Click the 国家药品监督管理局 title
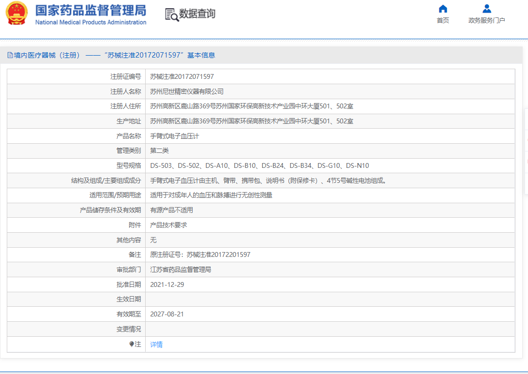Screen dimensions: 528x374 pyautogui.click(x=91, y=11)
